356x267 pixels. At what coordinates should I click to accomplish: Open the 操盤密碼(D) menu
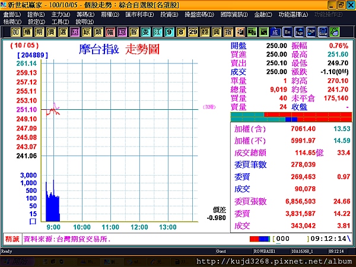199,14
